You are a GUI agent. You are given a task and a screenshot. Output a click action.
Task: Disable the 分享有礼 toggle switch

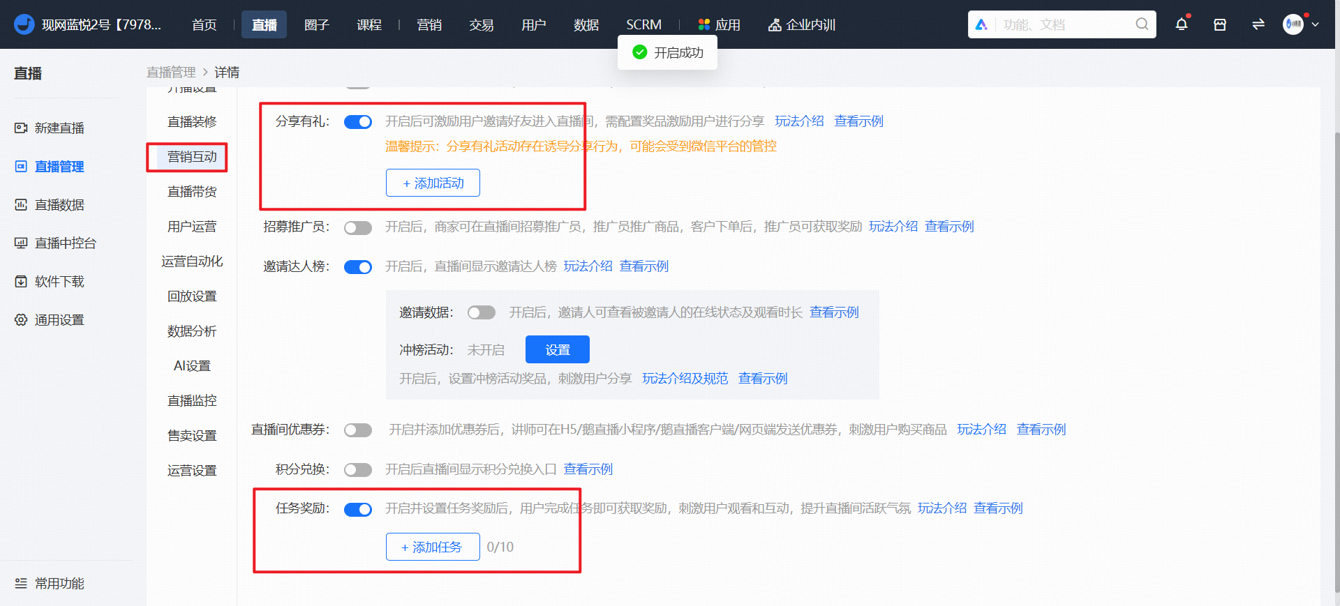tap(358, 122)
